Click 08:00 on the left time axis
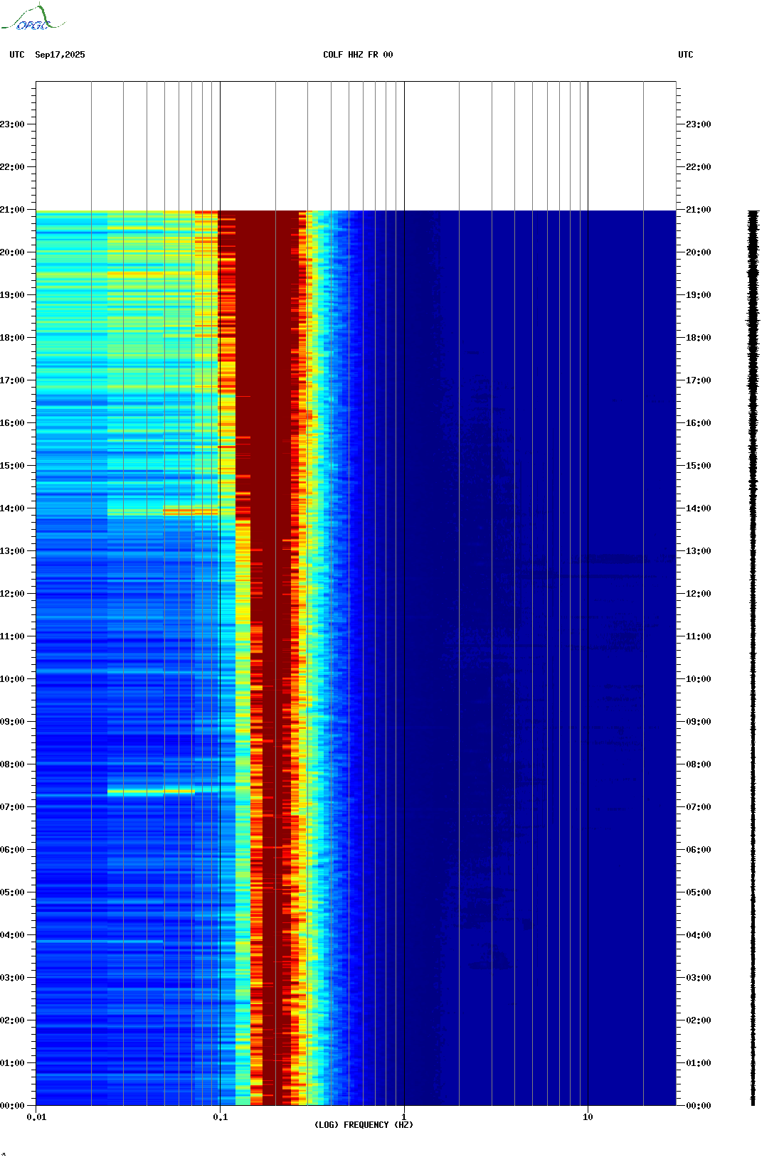784x1162 pixels. (x=12, y=764)
